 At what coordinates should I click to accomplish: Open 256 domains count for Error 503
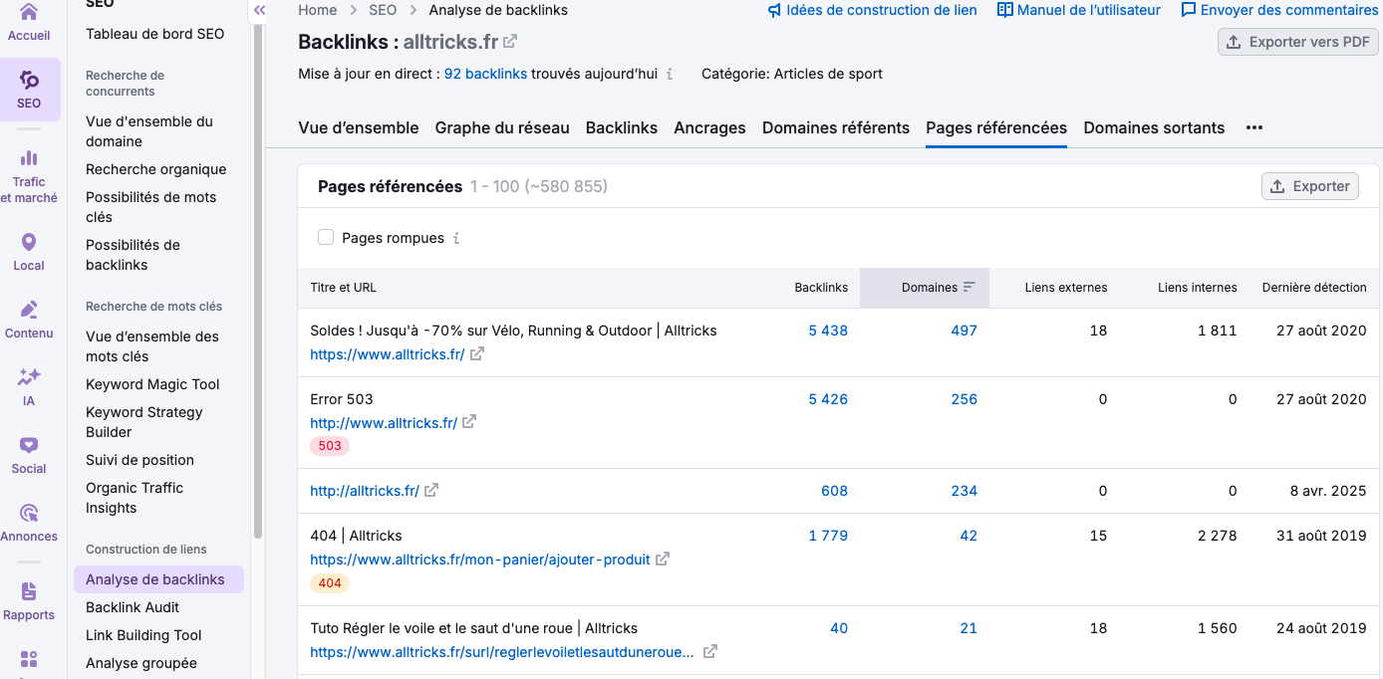pyautogui.click(x=964, y=399)
